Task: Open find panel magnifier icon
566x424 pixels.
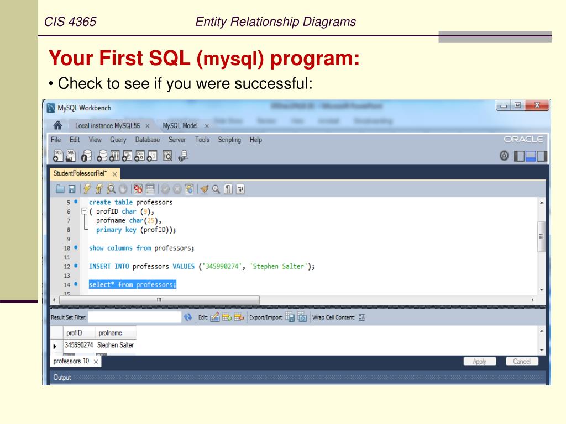Action: (216, 189)
